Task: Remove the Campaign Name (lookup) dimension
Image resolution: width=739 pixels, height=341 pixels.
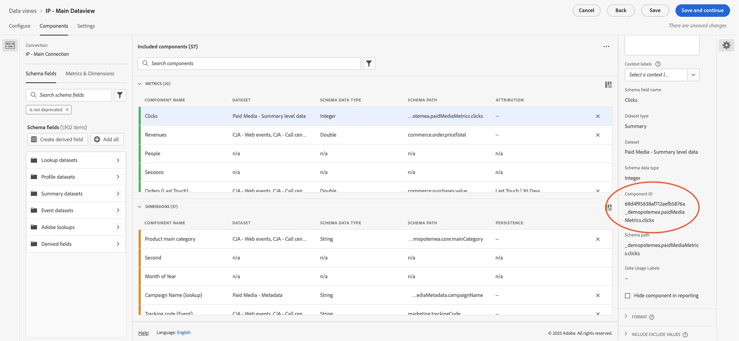Action: pos(598,295)
